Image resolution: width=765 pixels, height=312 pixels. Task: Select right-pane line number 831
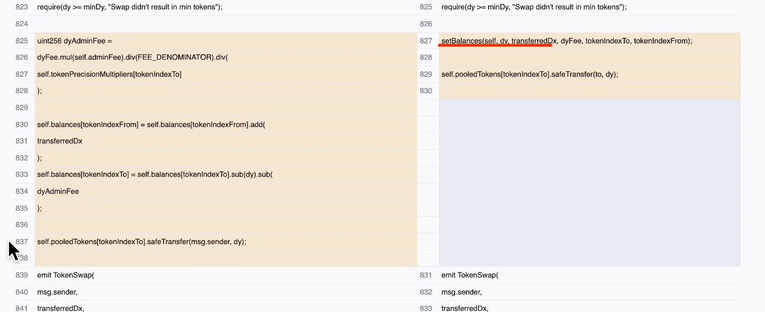426,275
